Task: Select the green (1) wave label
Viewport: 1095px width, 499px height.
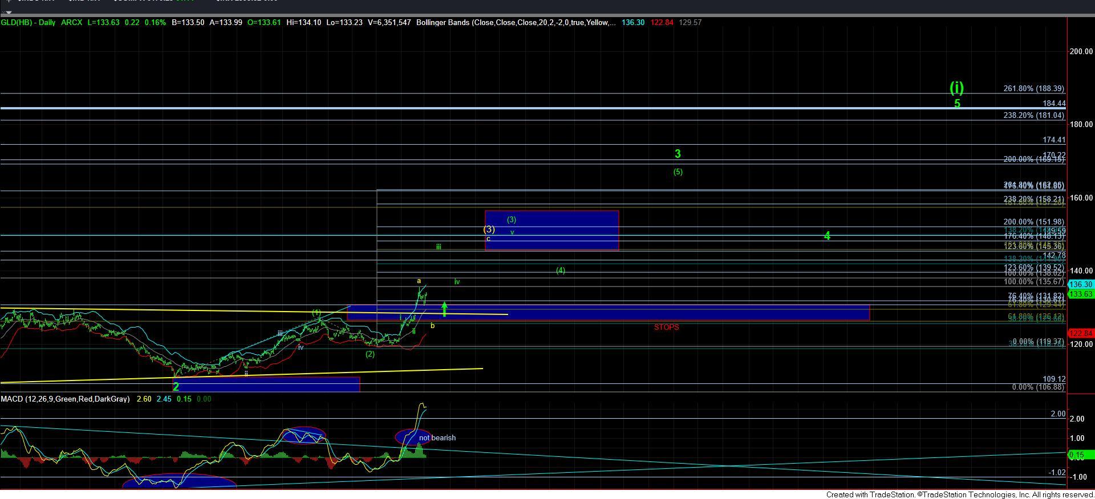Action: tap(316, 312)
